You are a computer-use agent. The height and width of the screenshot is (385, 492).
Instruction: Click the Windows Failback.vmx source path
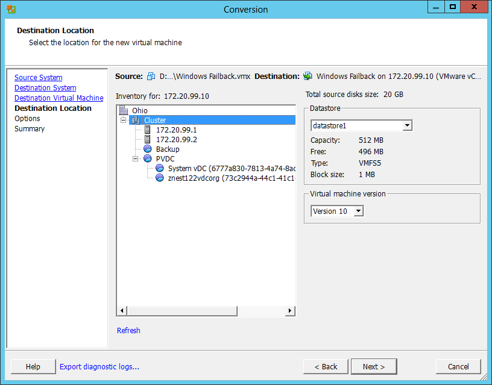[x=205, y=76]
